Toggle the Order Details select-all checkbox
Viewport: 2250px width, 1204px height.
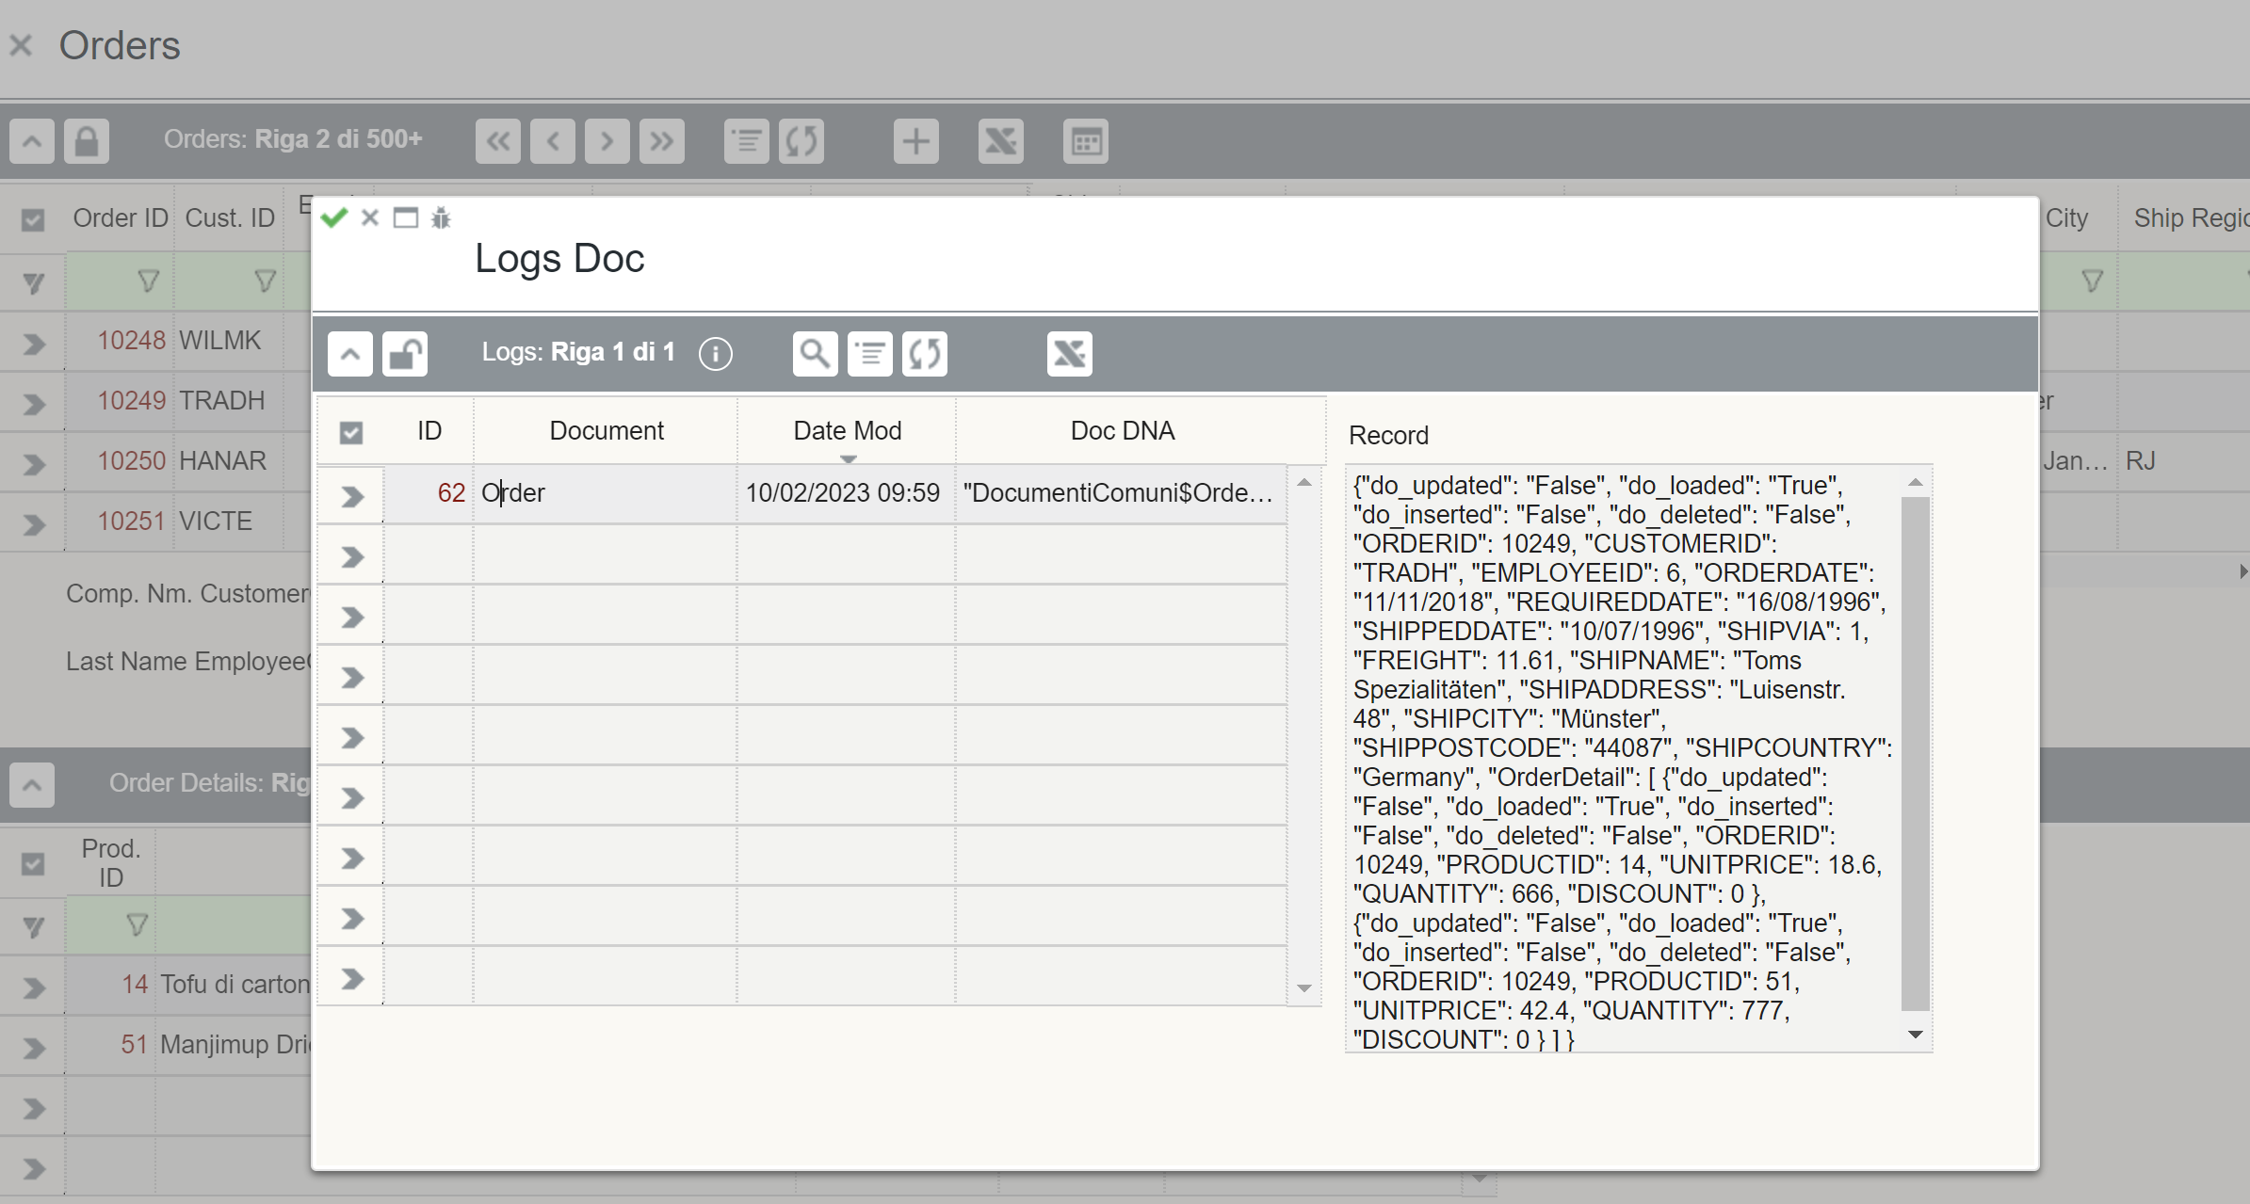click(33, 863)
